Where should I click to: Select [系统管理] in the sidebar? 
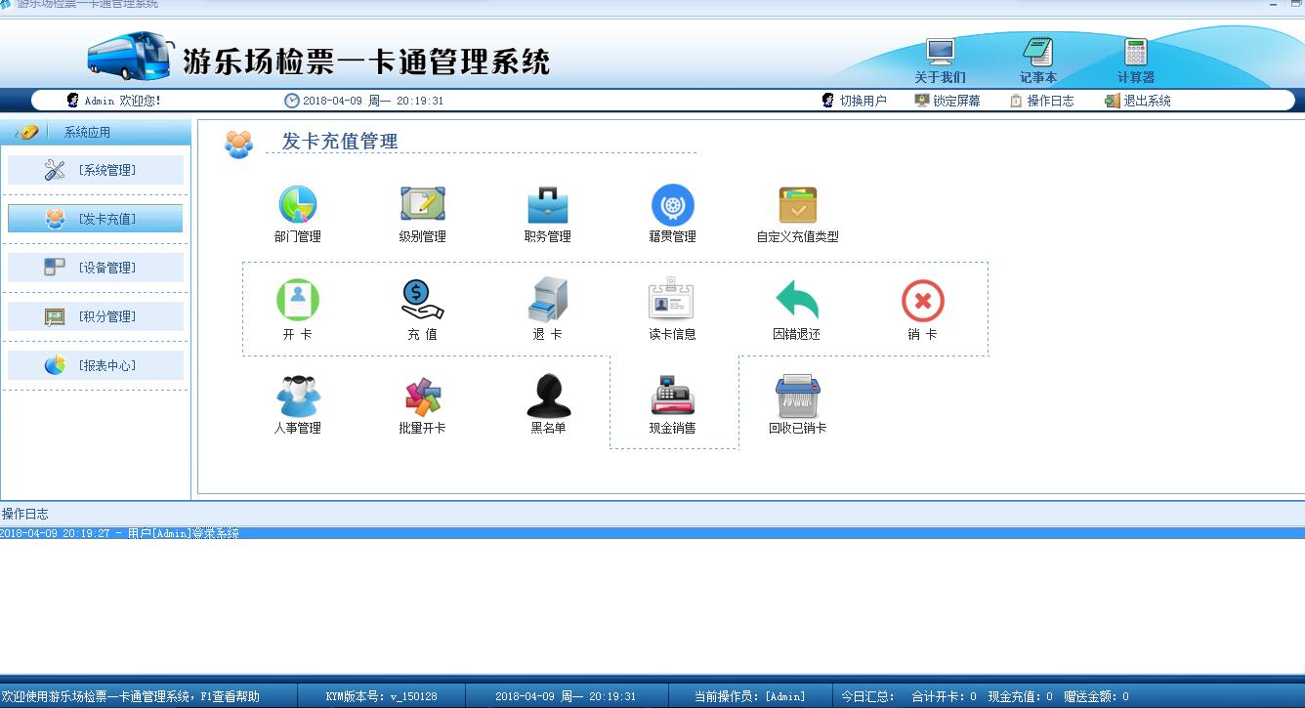point(96,170)
